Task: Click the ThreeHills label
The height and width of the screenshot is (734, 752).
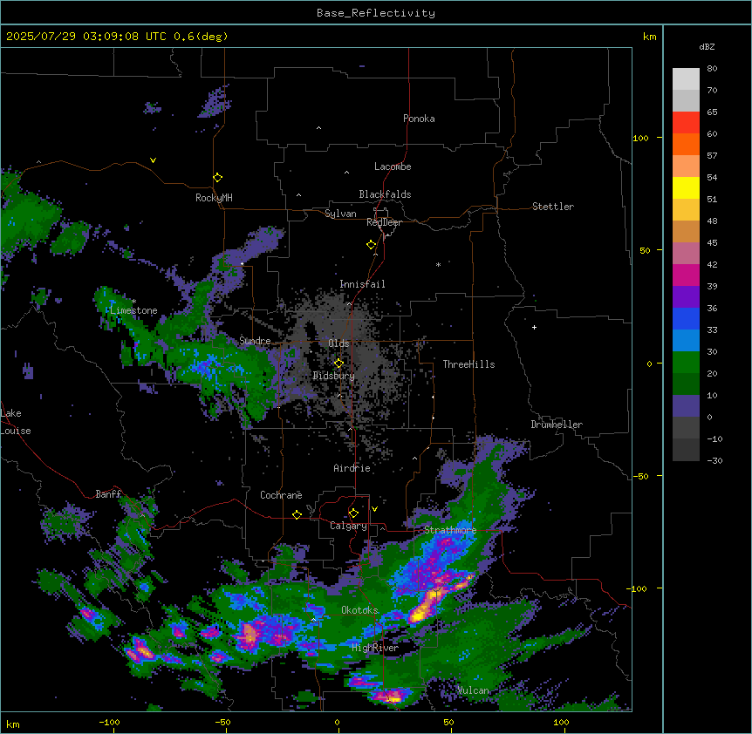Action: point(468,364)
